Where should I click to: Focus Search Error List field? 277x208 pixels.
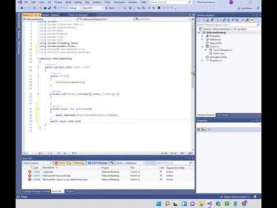click(x=174, y=163)
